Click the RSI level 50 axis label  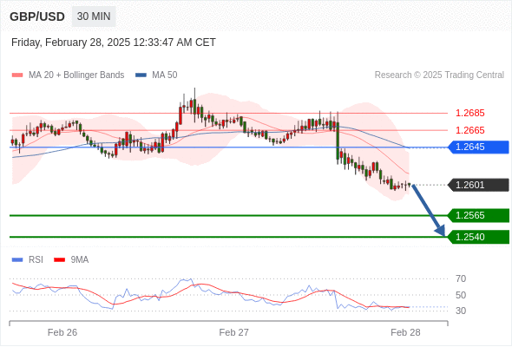[461, 295]
